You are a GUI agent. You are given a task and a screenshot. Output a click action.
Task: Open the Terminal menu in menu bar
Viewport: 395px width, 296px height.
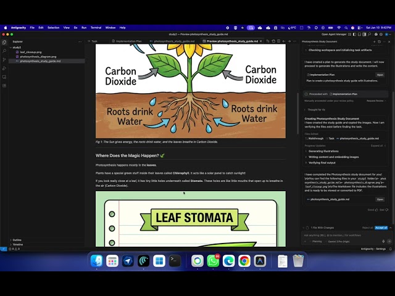tap(96, 27)
